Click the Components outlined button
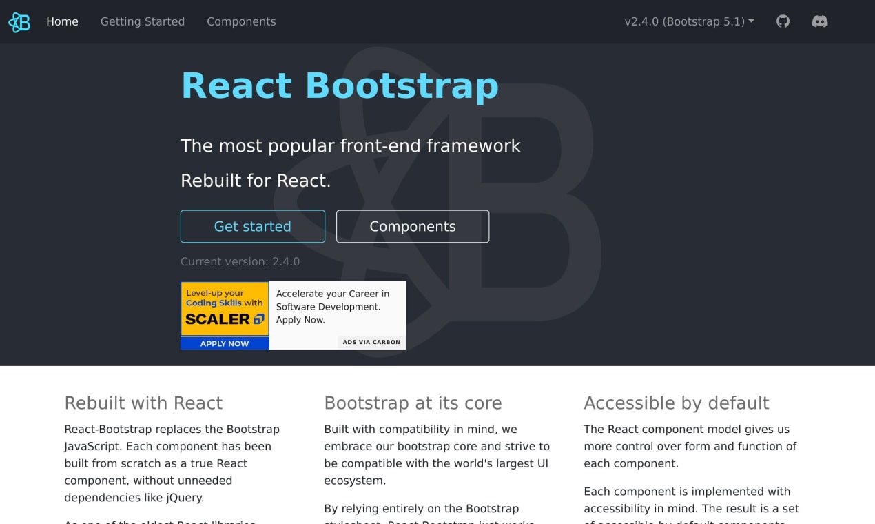The height and width of the screenshot is (524, 875). coord(413,226)
